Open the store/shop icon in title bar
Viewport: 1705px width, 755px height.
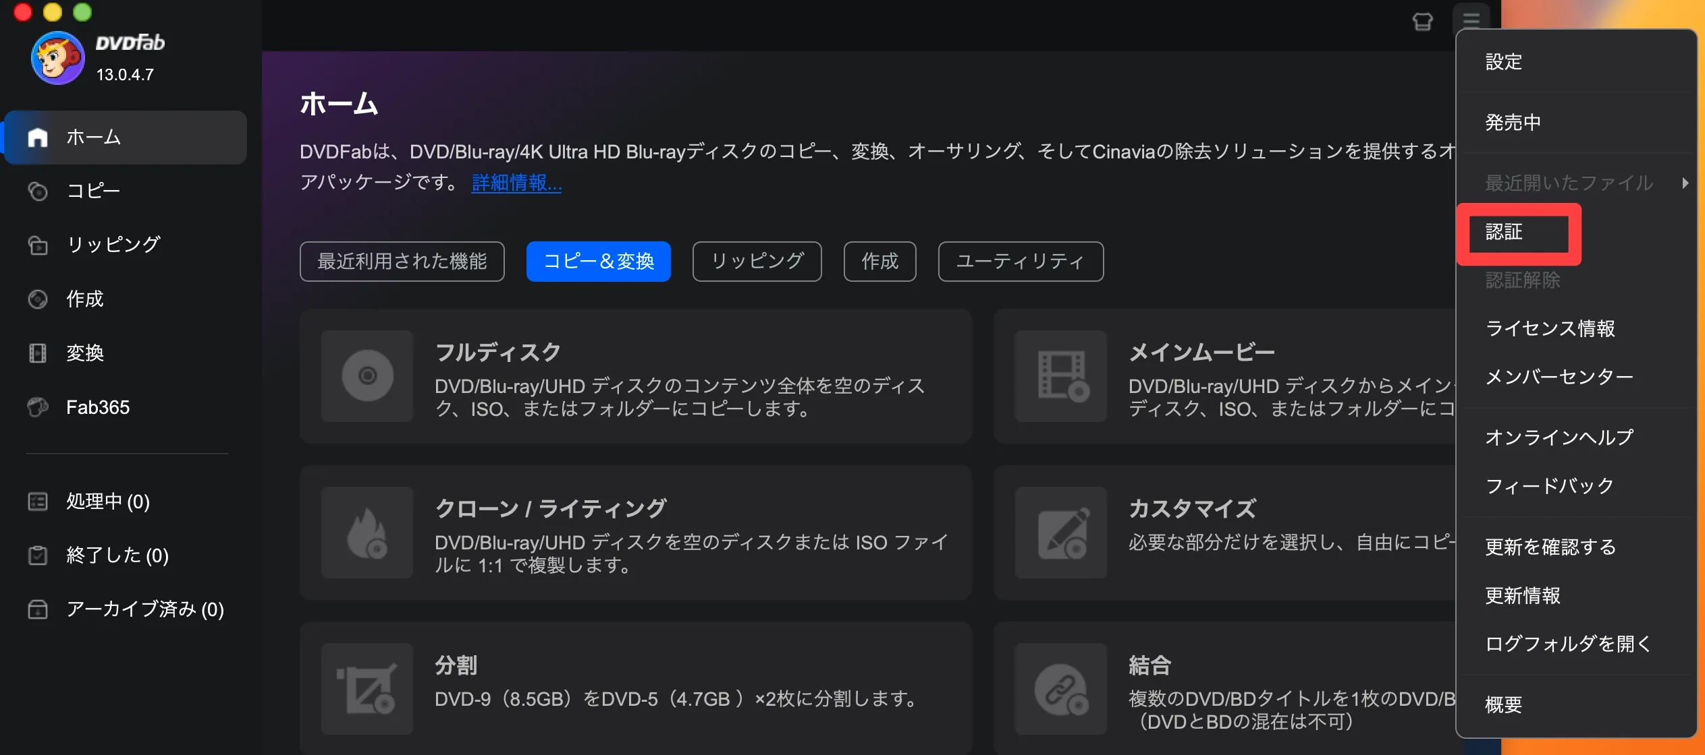click(x=1422, y=22)
